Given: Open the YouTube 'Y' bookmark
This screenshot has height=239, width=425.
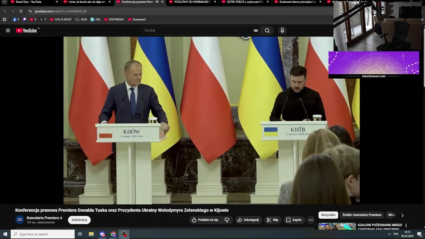Looking at the screenshot, I should [x=33, y=20].
